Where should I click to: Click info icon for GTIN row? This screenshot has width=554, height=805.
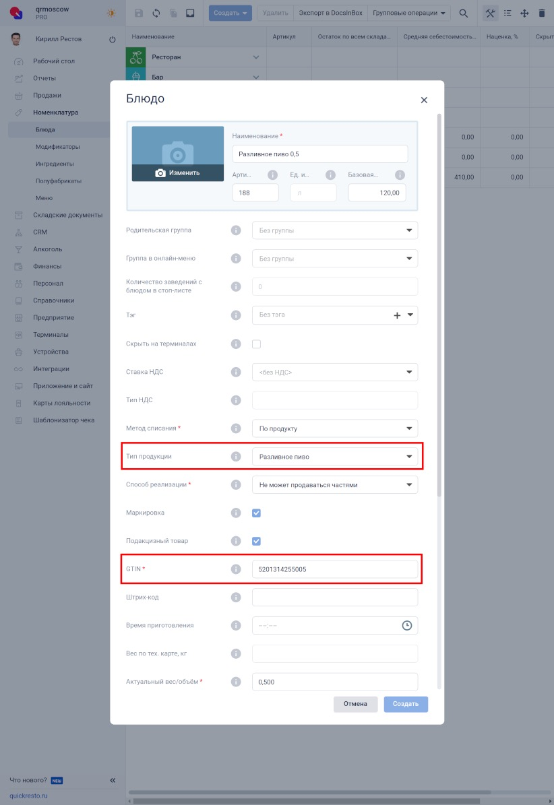pyautogui.click(x=236, y=569)
